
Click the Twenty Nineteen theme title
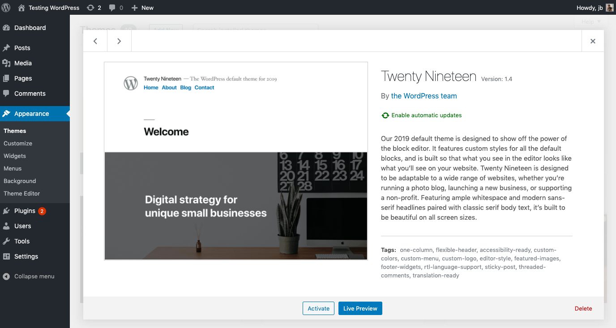coord(428,77)
